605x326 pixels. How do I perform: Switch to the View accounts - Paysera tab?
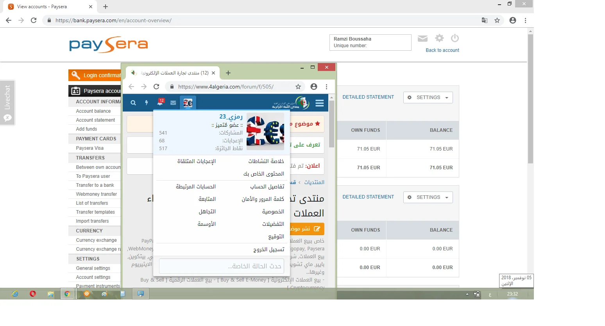tap(47, 7)
